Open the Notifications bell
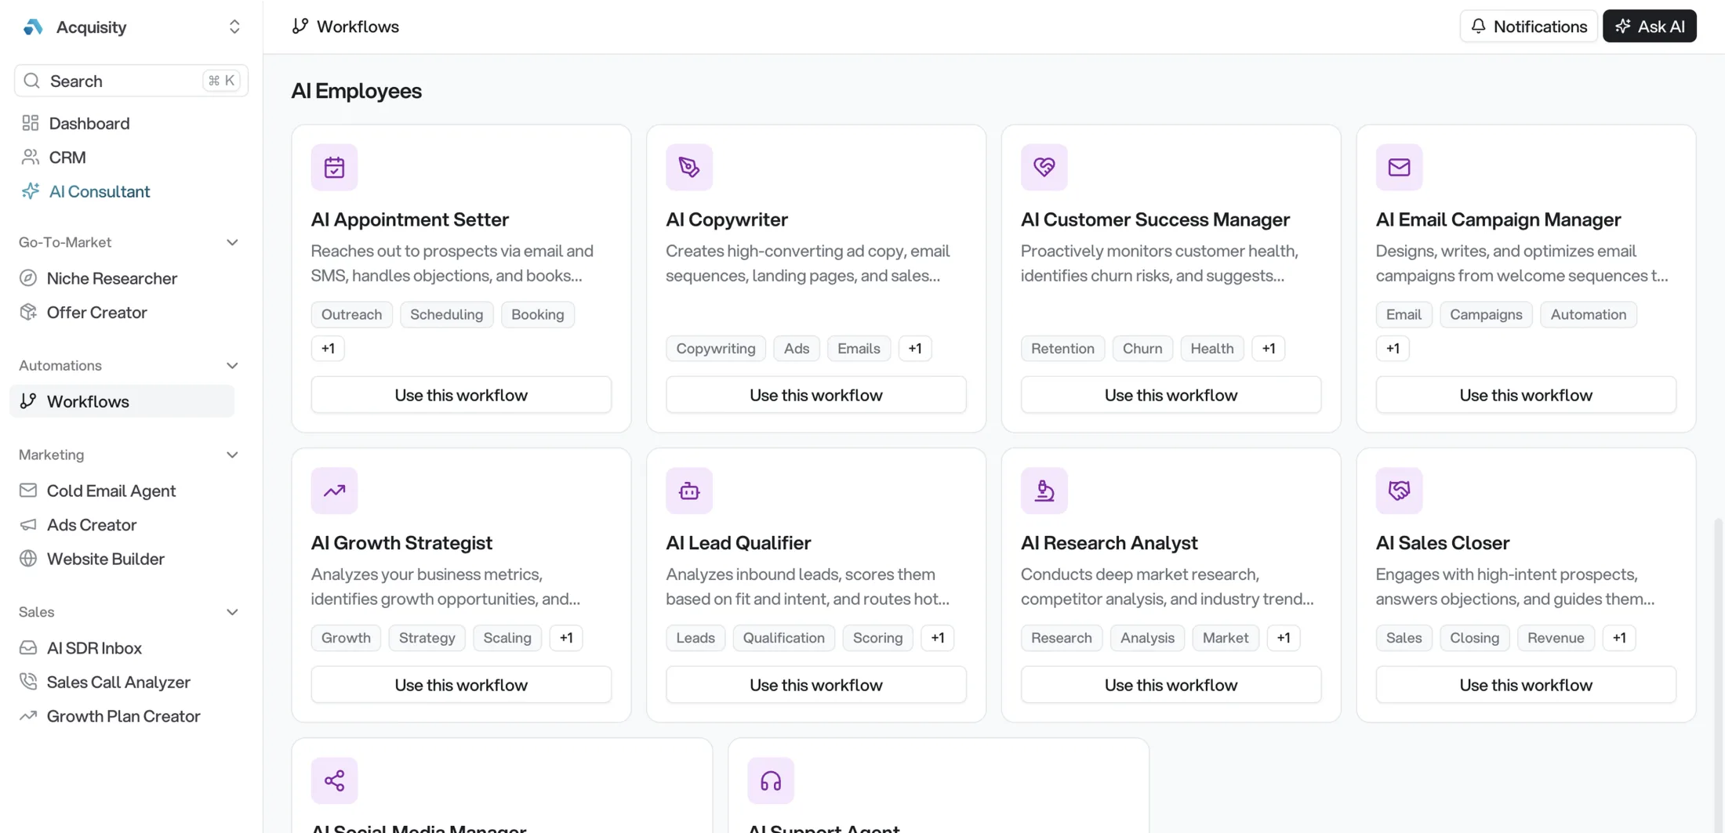The width and height of the screenshot is (1725, 833). pos(1527,26)
